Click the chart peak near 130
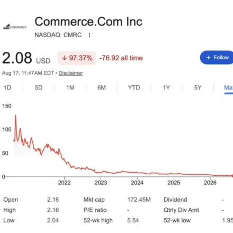Screen dimensions: 233x233 15,115
